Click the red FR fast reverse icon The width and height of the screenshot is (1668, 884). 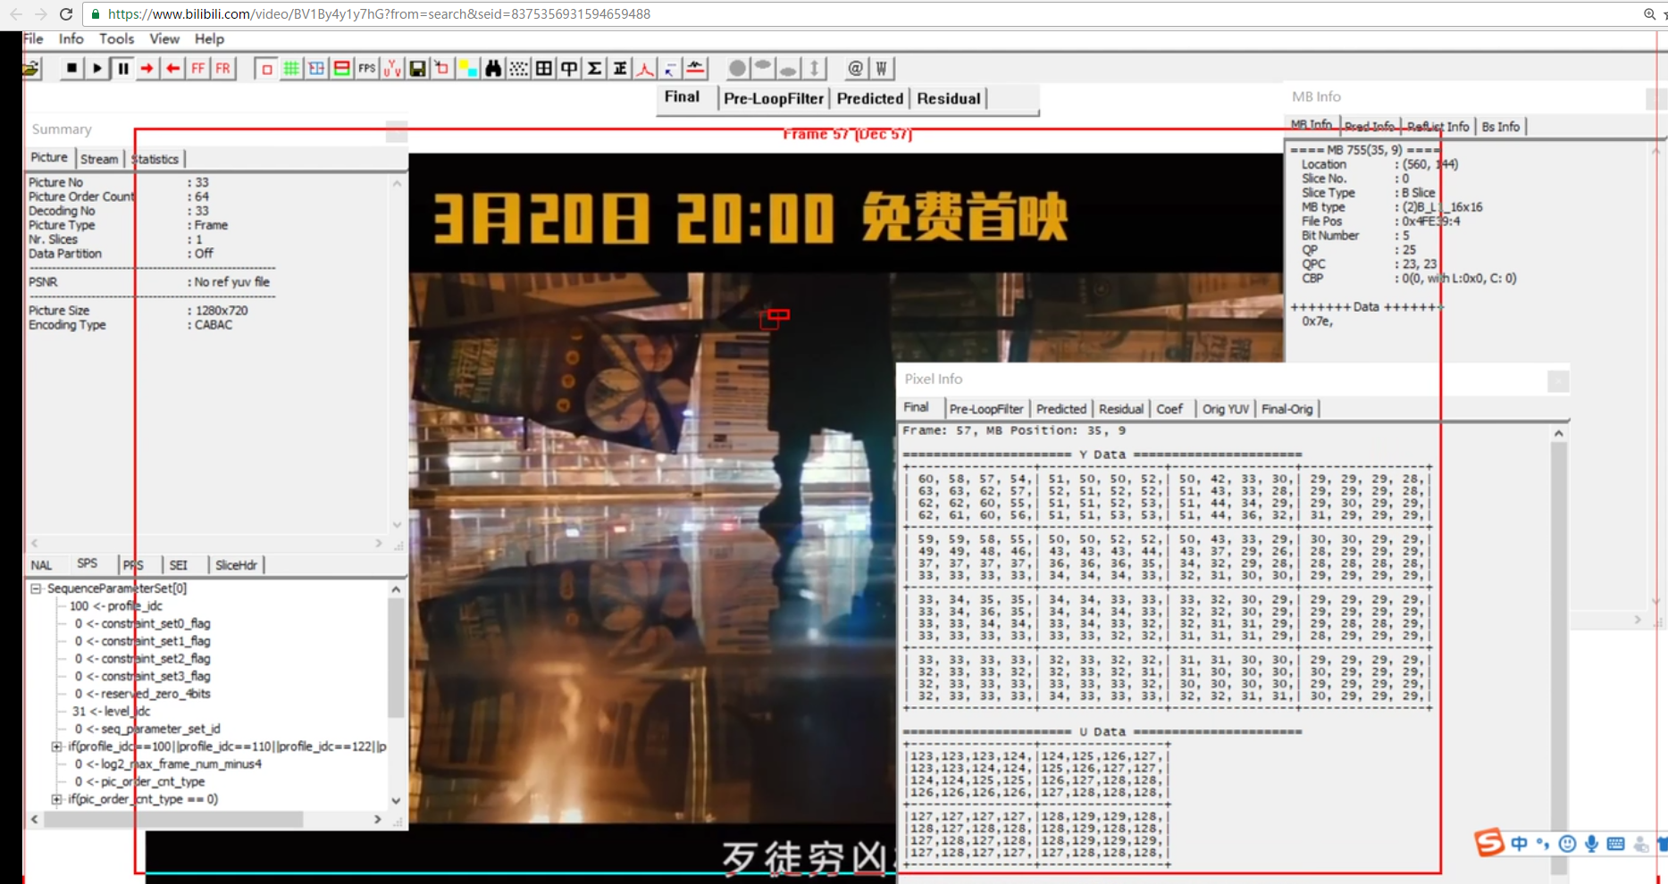pos(222,68)
